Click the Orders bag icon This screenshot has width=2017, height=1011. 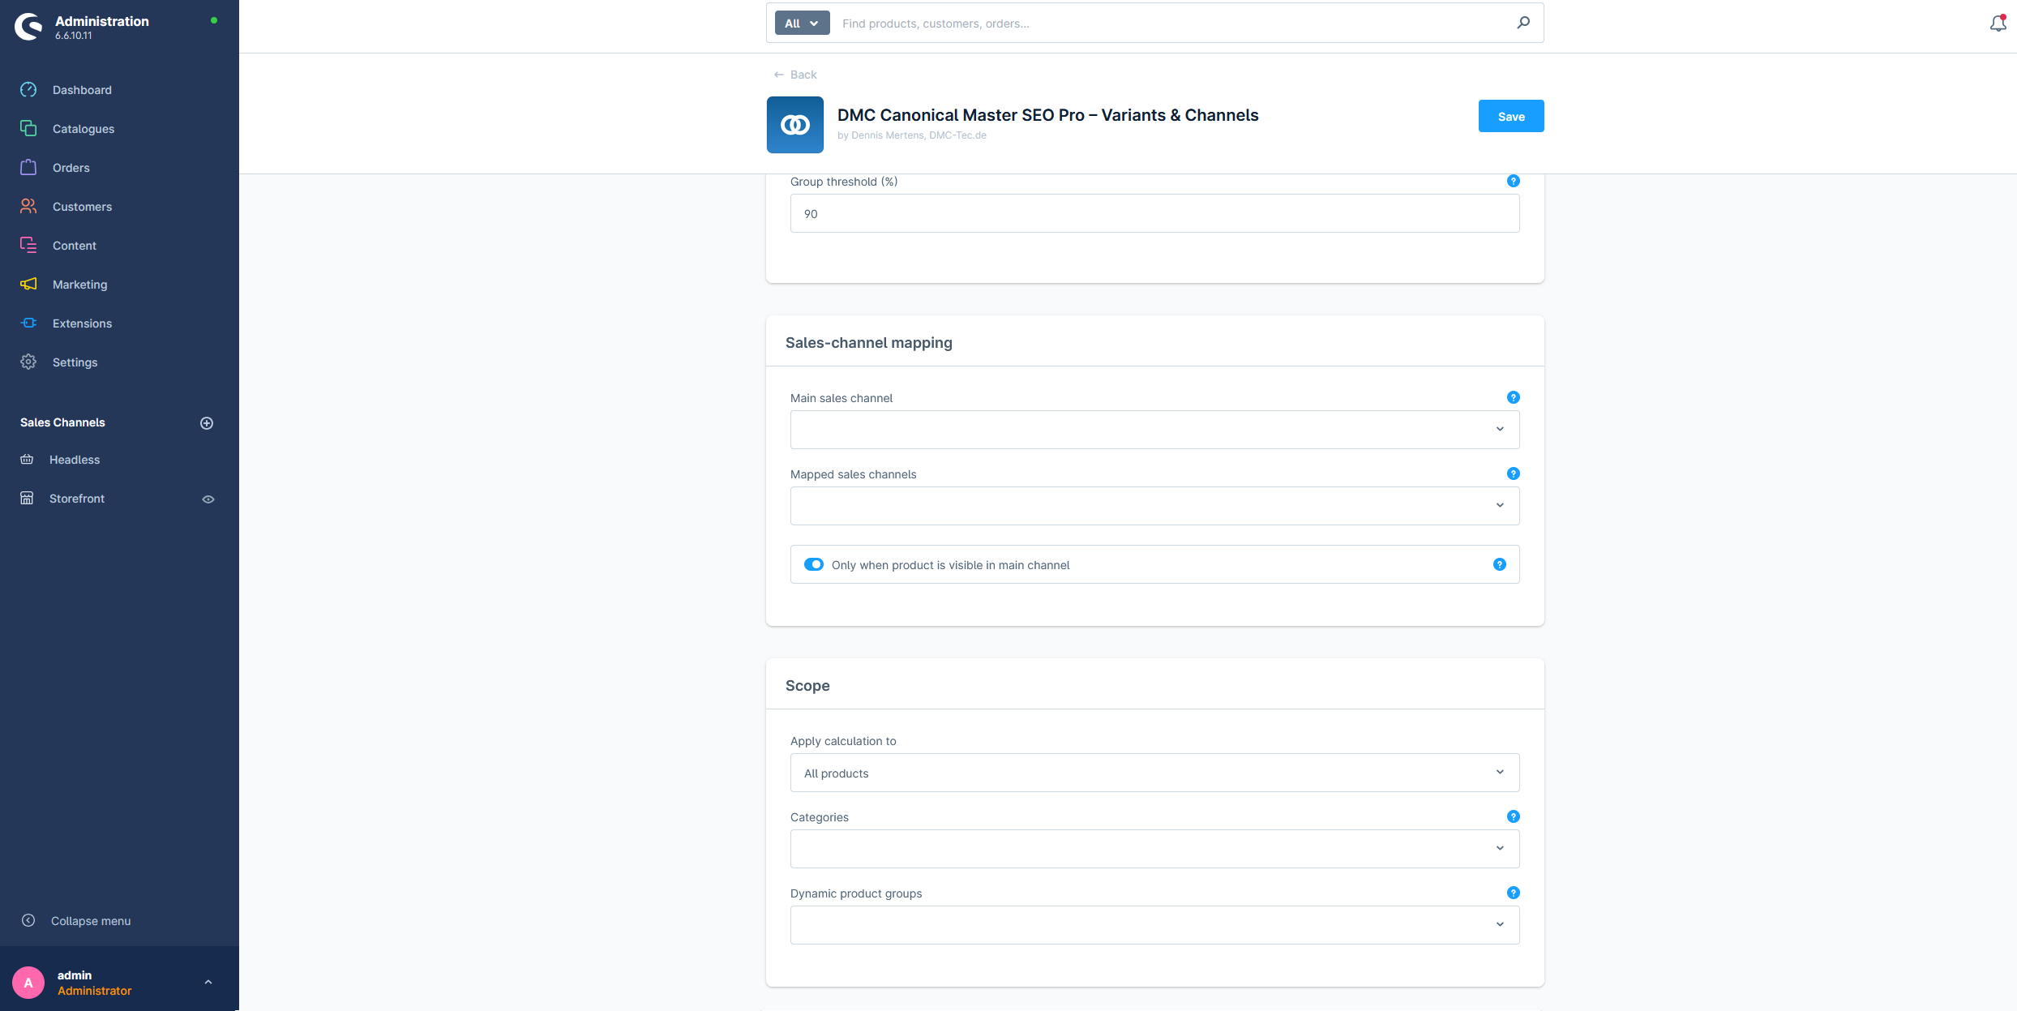click(28, 167)
